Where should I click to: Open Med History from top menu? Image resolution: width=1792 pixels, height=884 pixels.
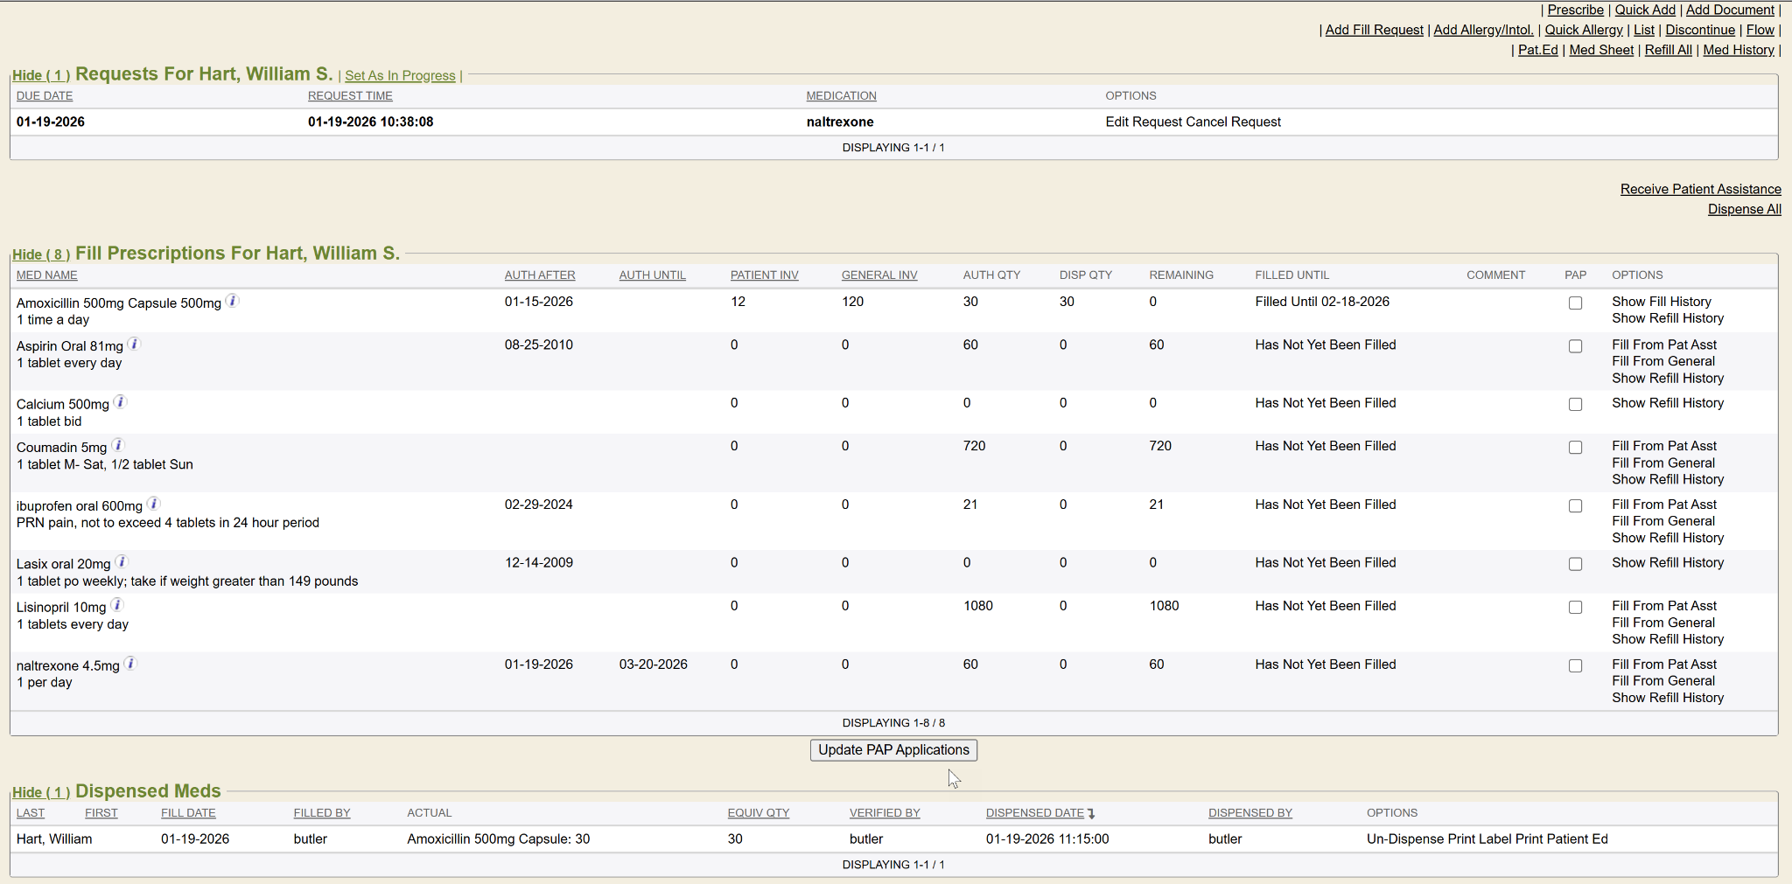1738,51
